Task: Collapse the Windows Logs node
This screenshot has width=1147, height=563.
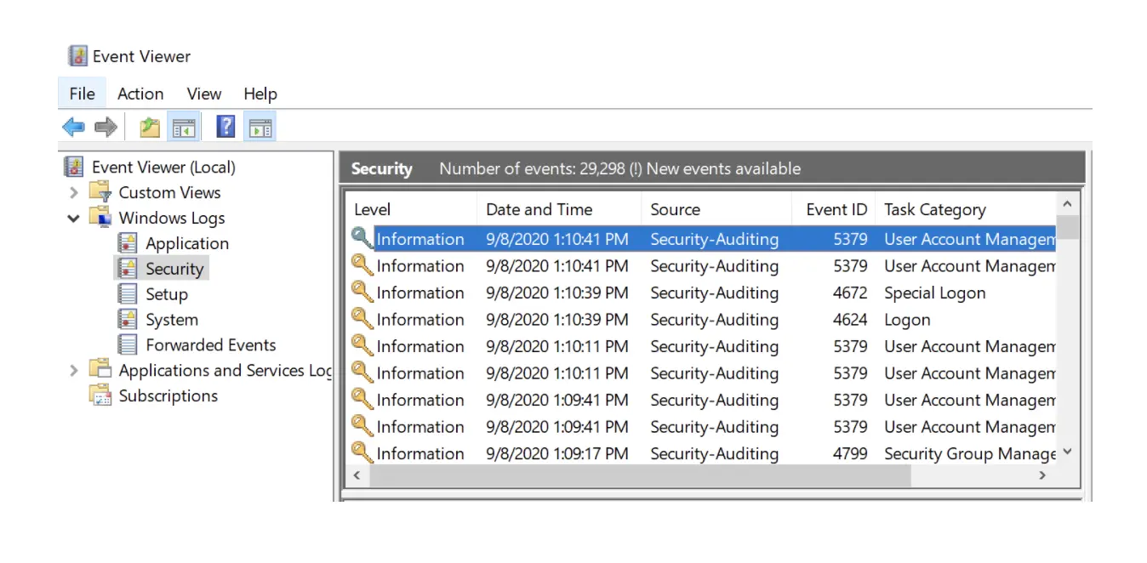Action: pyautogui.click(x=74, y=219)
